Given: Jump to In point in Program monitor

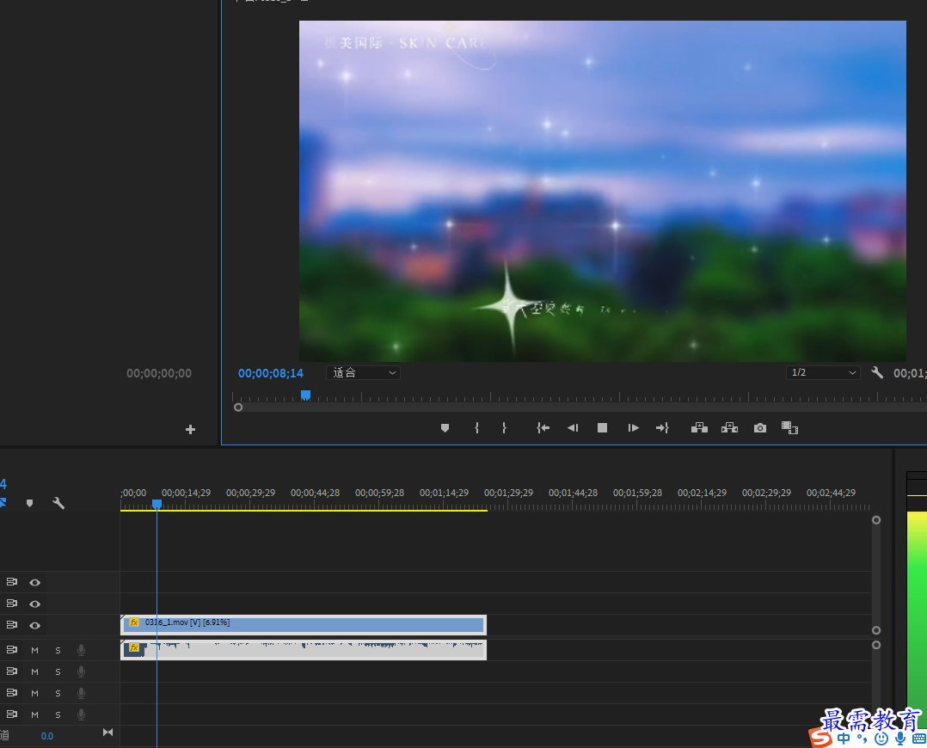Looking at the screenshot, I should click(x=543, y=427).
